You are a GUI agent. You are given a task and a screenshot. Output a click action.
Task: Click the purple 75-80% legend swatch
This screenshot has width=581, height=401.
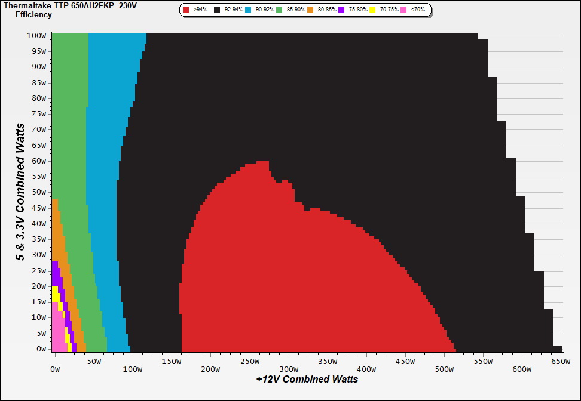[x=341, y=10]
